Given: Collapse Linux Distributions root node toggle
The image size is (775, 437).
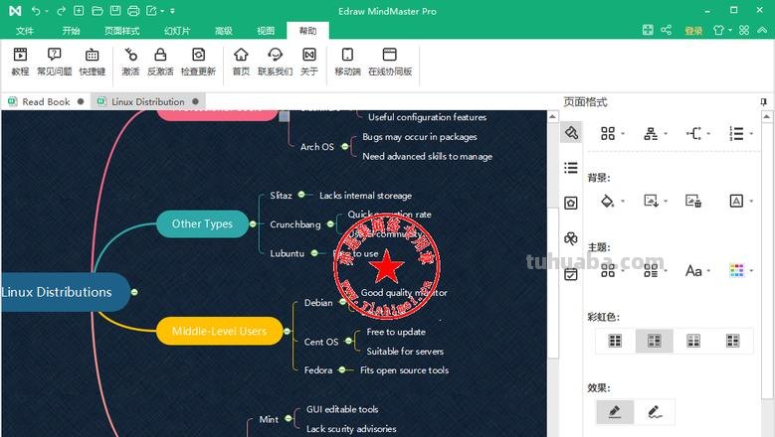Looking at the screenshot, I should point(134,292).
